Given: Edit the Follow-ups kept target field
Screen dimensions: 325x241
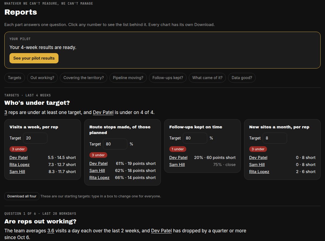Looking at the screenshot, I should (195, 138).
